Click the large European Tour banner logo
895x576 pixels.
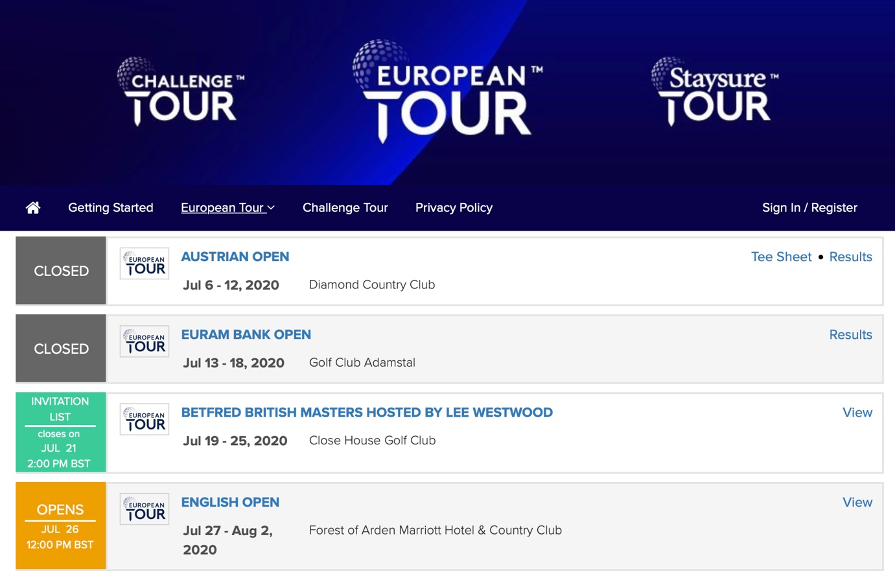pos(447,91)
